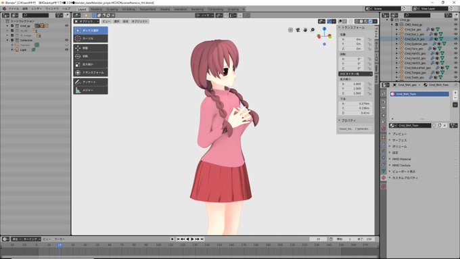This screenshot has width=460, height=259.
Task: Select the Box Select tool
Action: pos(91,30)
